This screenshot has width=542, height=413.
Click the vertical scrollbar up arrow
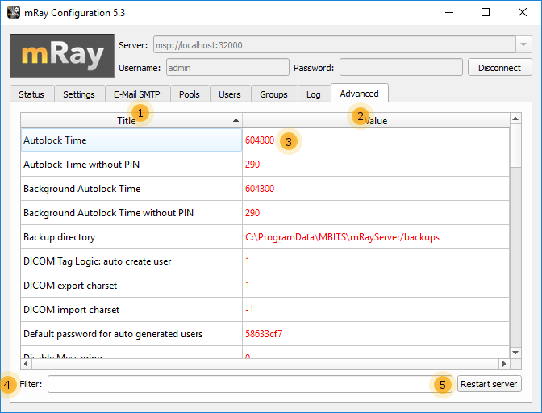coord(515,119)
